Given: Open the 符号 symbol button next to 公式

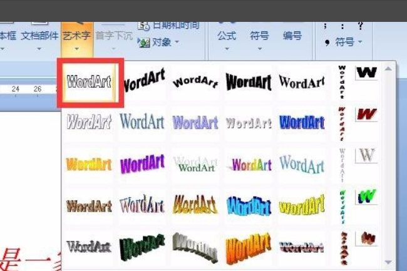Looking at the screenshot, I should [x=260, y=36].
